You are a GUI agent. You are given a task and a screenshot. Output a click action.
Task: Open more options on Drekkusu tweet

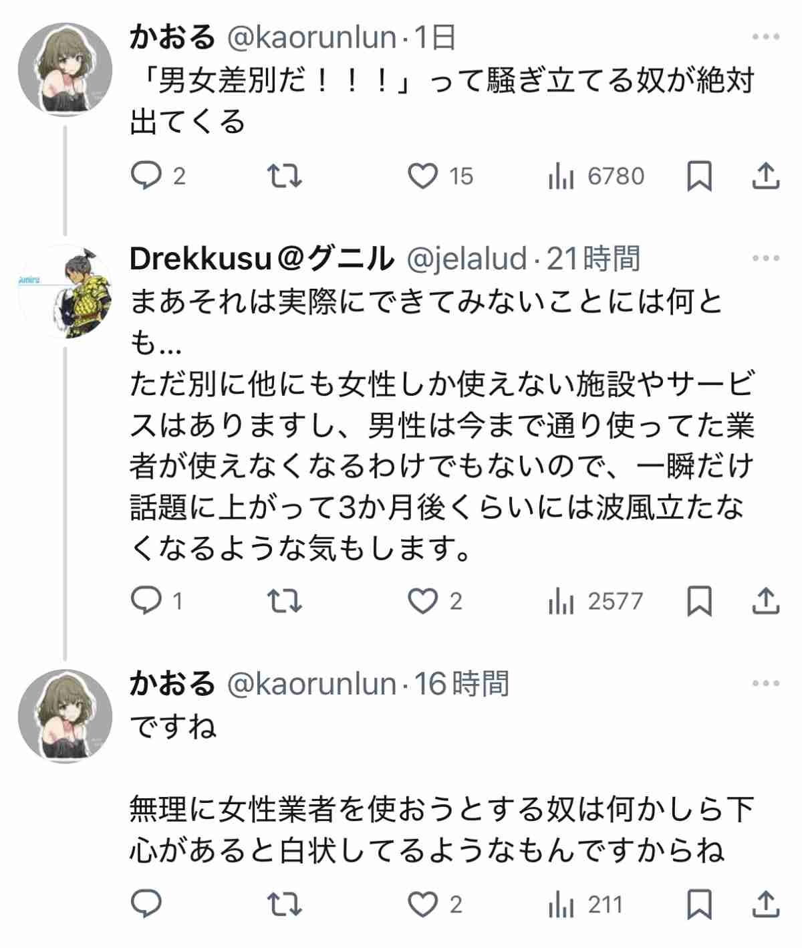[766, 259]
